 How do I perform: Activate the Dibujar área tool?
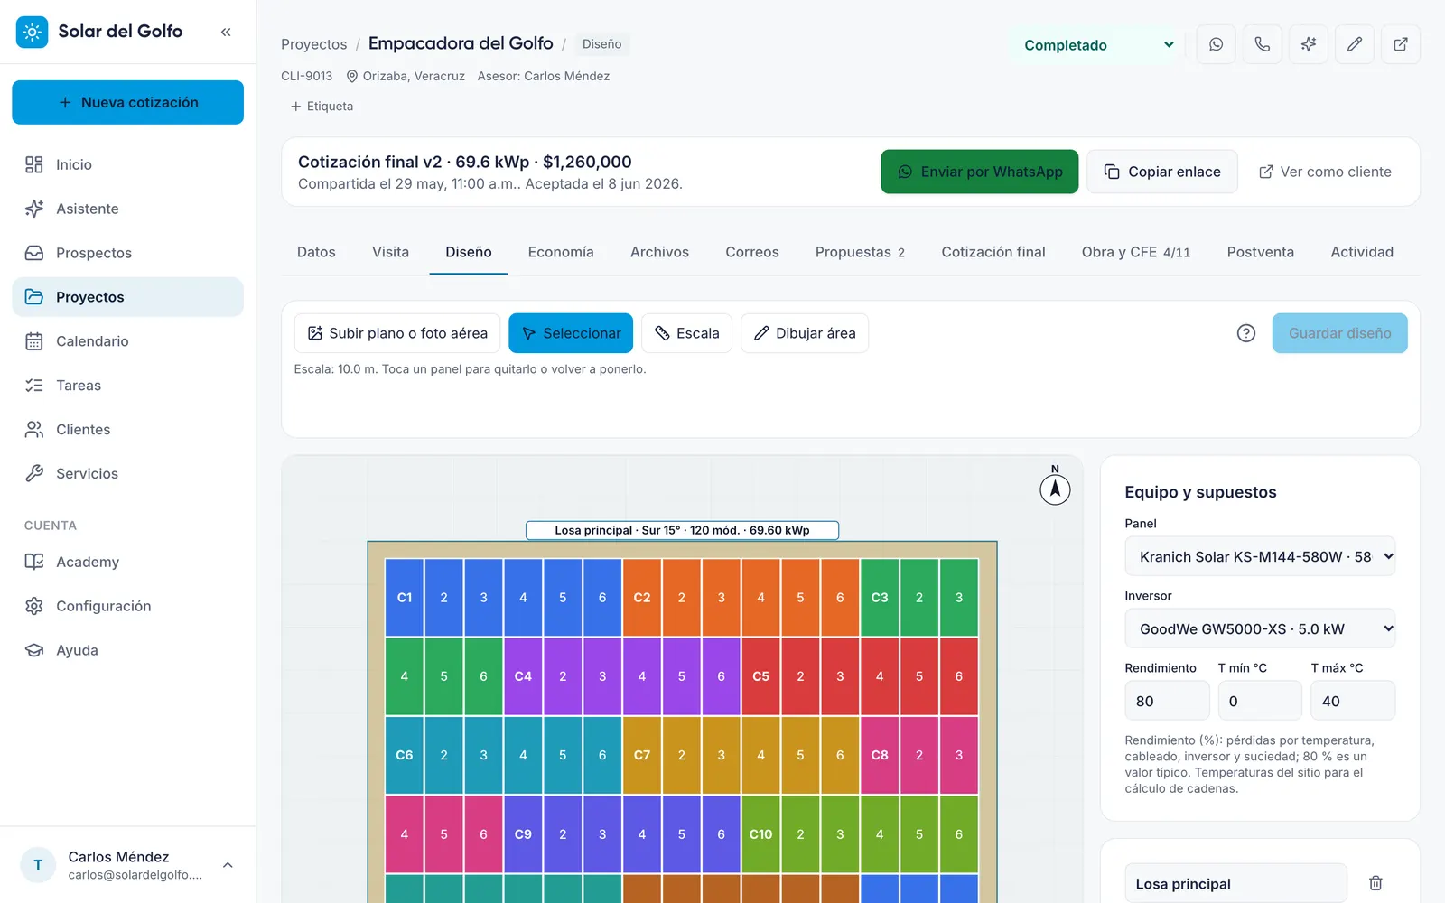pyautogui.click(x=805, y=333)
